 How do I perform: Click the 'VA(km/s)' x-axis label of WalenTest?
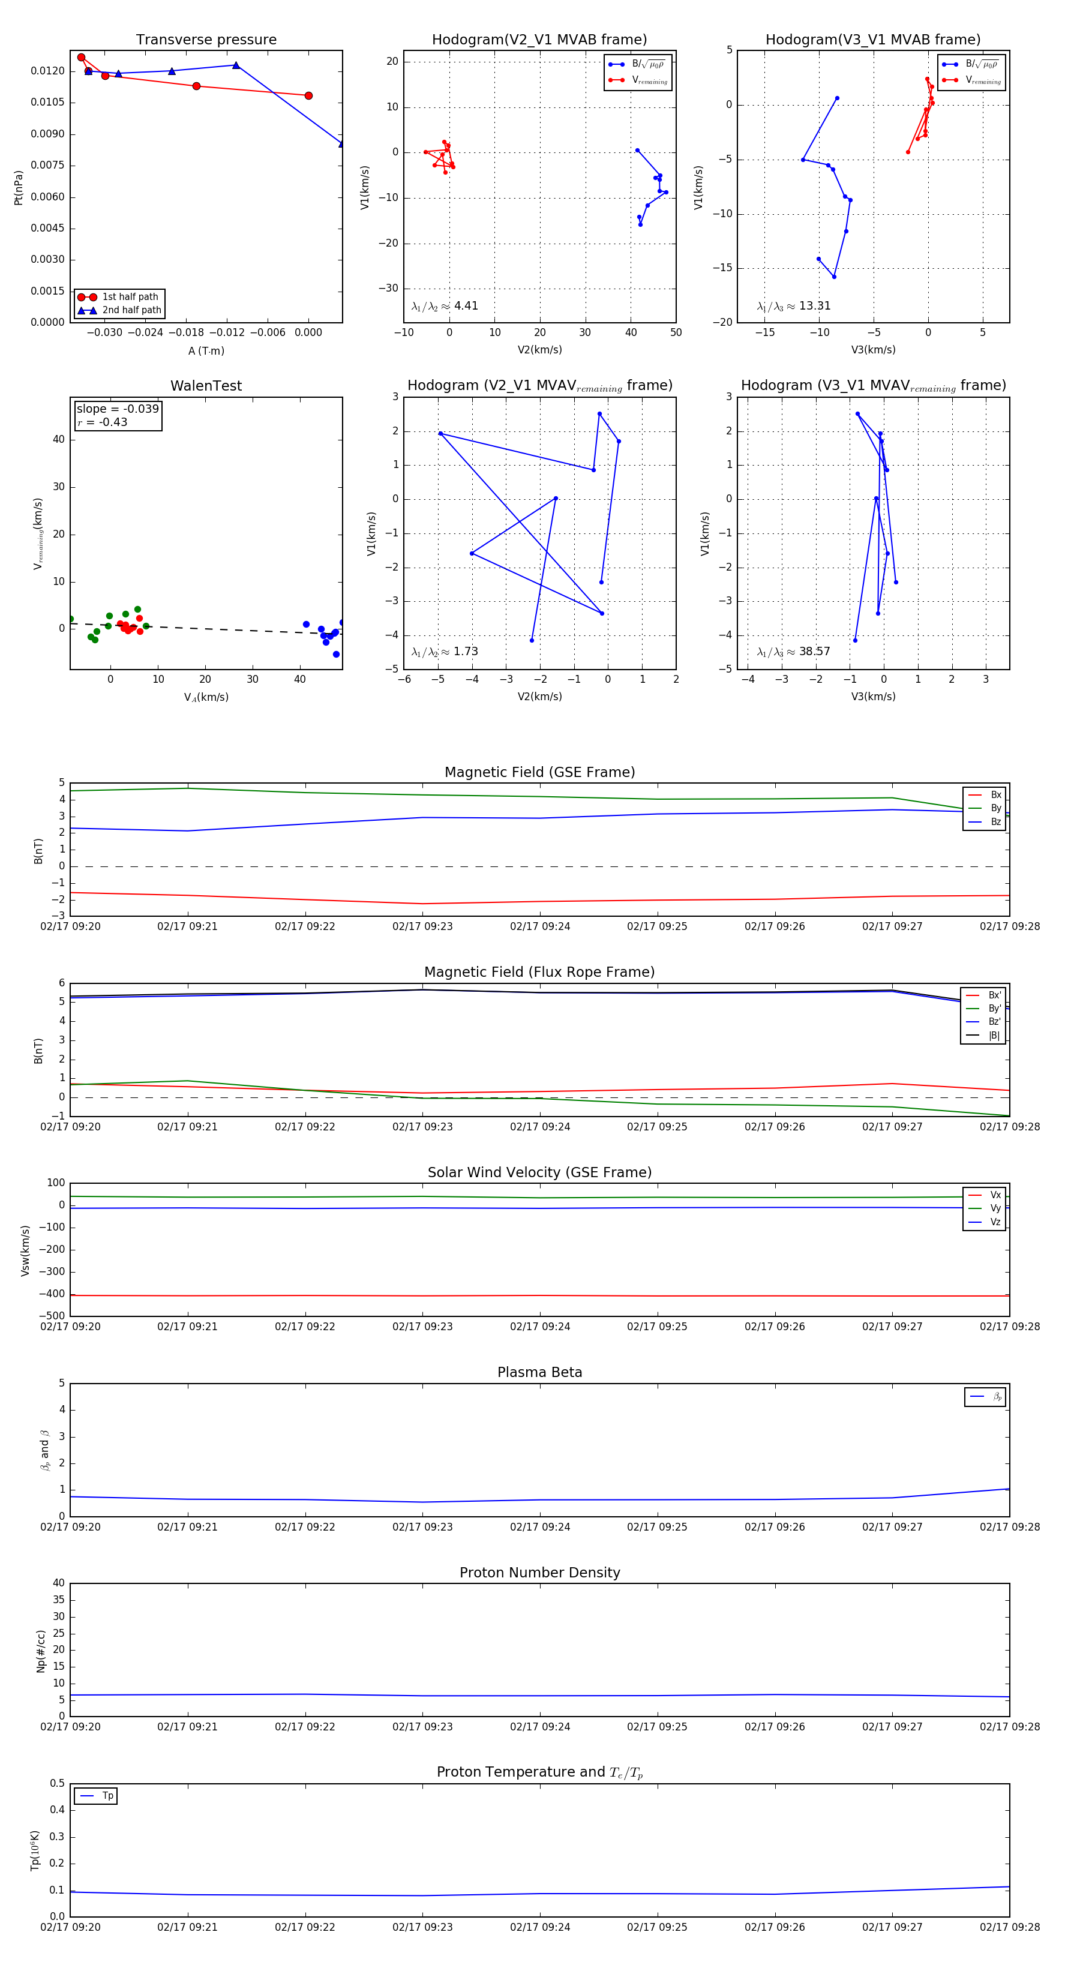(x=206, y=698)
